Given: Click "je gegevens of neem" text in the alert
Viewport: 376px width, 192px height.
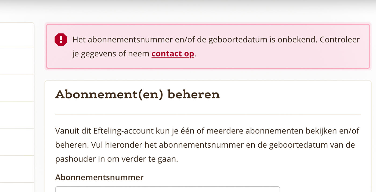Looking at the screenshot, I should tap(111, 54).
